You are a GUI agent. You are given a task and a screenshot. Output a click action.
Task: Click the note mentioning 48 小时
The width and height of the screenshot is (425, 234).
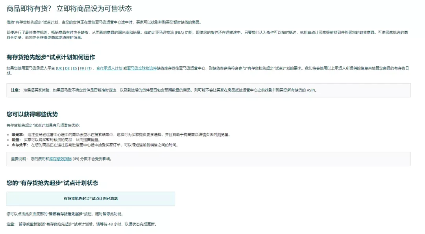coord(81,224)
